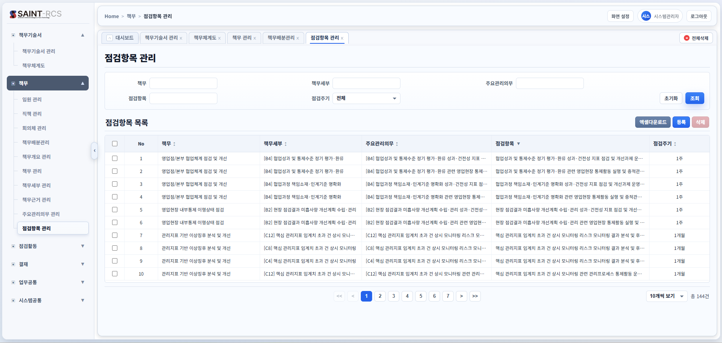Collapse the sidebar with the arrow handle
The width and height of the screenshot is (722, 343).
[94, 151]
